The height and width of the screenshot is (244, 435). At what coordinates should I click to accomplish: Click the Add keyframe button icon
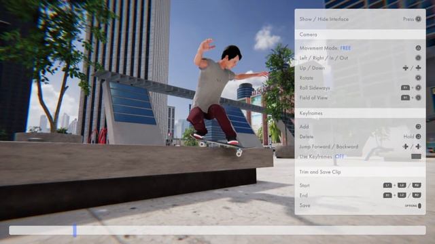point(418,127)
